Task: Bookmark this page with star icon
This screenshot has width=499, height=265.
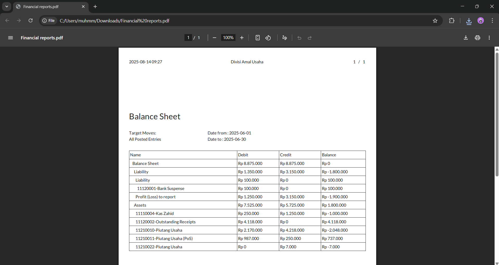Action: pyautogui.click(x=435, y=21)
